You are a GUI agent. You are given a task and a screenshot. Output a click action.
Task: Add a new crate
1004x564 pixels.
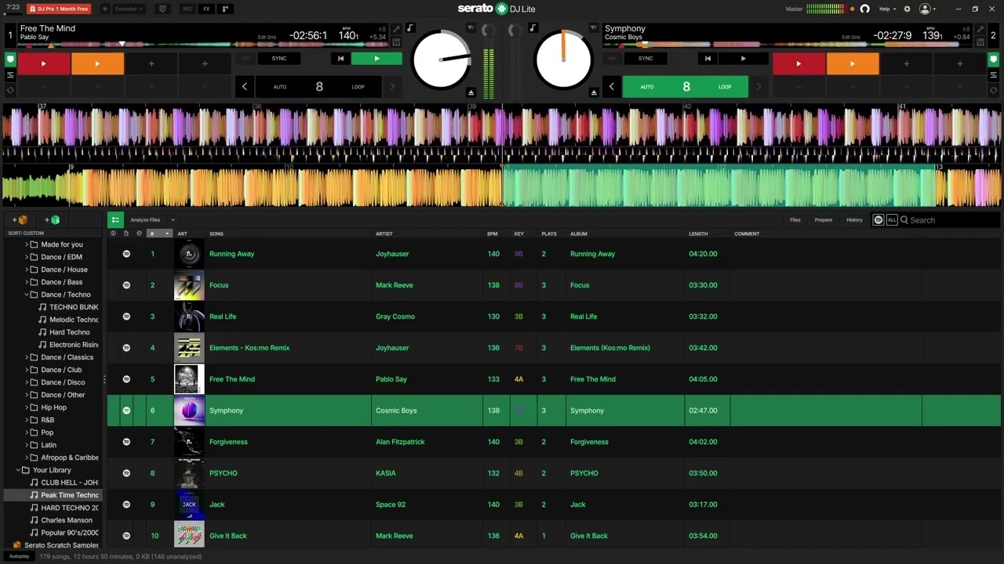(x=20, y=220)
